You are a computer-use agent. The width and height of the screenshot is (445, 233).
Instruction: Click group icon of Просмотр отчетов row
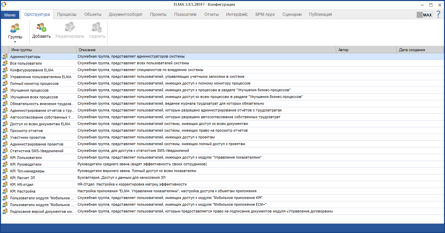[x=5, y=131]
